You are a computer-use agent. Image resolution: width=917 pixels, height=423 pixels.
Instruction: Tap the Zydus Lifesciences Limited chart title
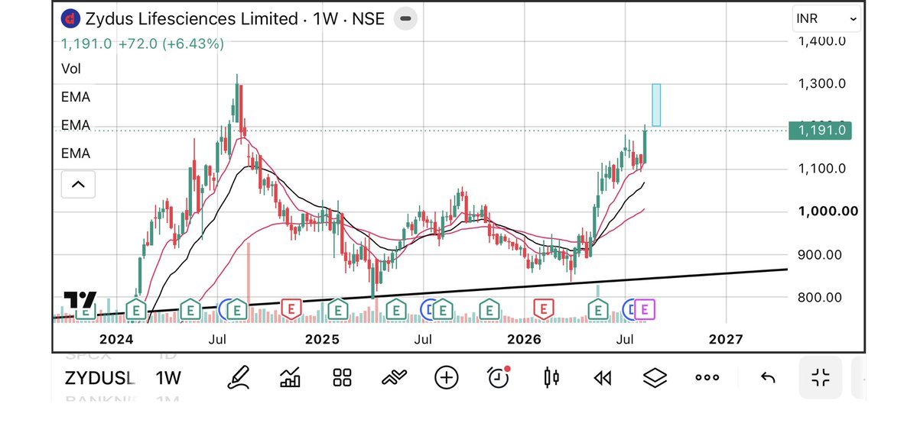tap(191, 18)
